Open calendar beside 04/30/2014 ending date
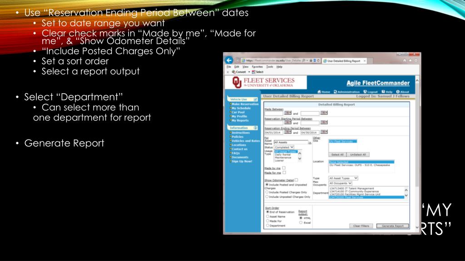465x261 pixels. pos(324,132)
